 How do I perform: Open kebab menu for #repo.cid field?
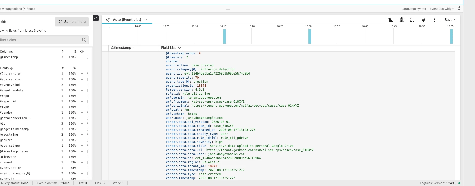point(88,101)
